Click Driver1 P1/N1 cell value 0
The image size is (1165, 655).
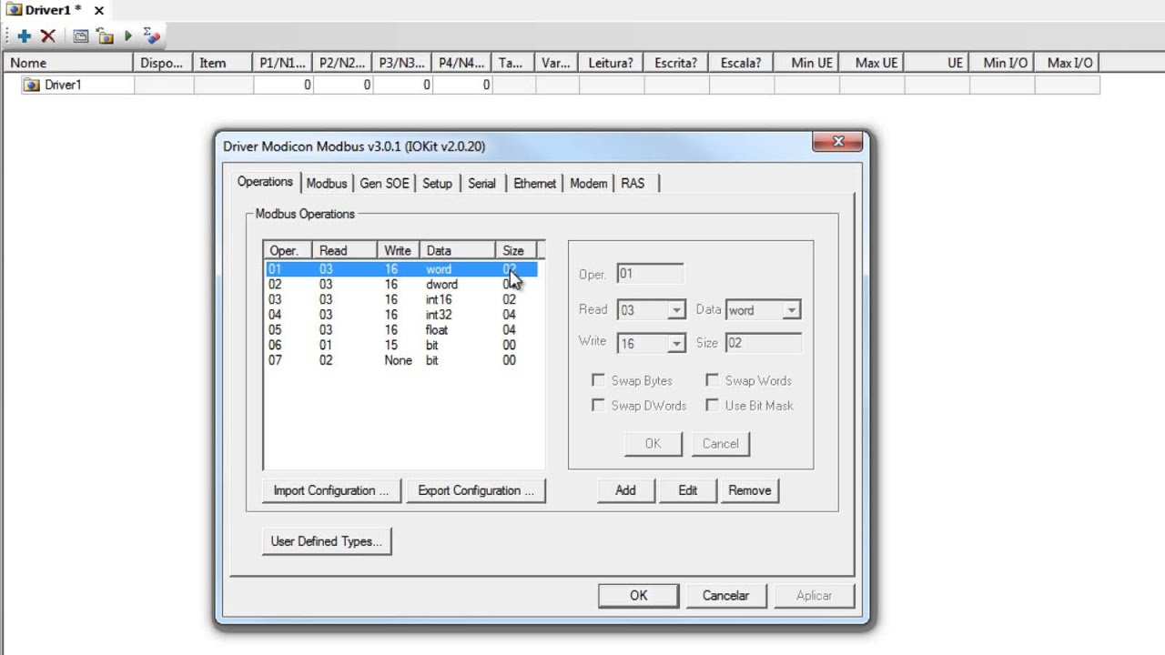[x=284, y=85]
